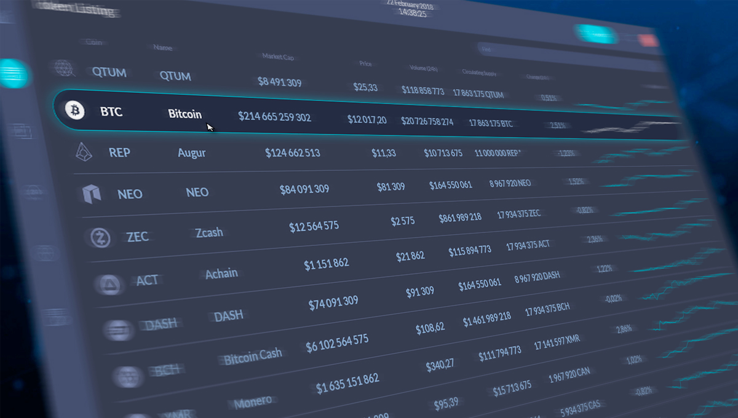Select the Zcash ZEC coin icon
Viewport: 738px width, 418px height.
point(100,237)
